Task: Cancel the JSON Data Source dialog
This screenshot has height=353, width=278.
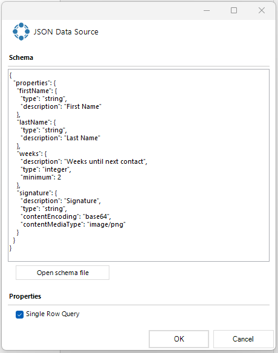Action: click(243, 339)
